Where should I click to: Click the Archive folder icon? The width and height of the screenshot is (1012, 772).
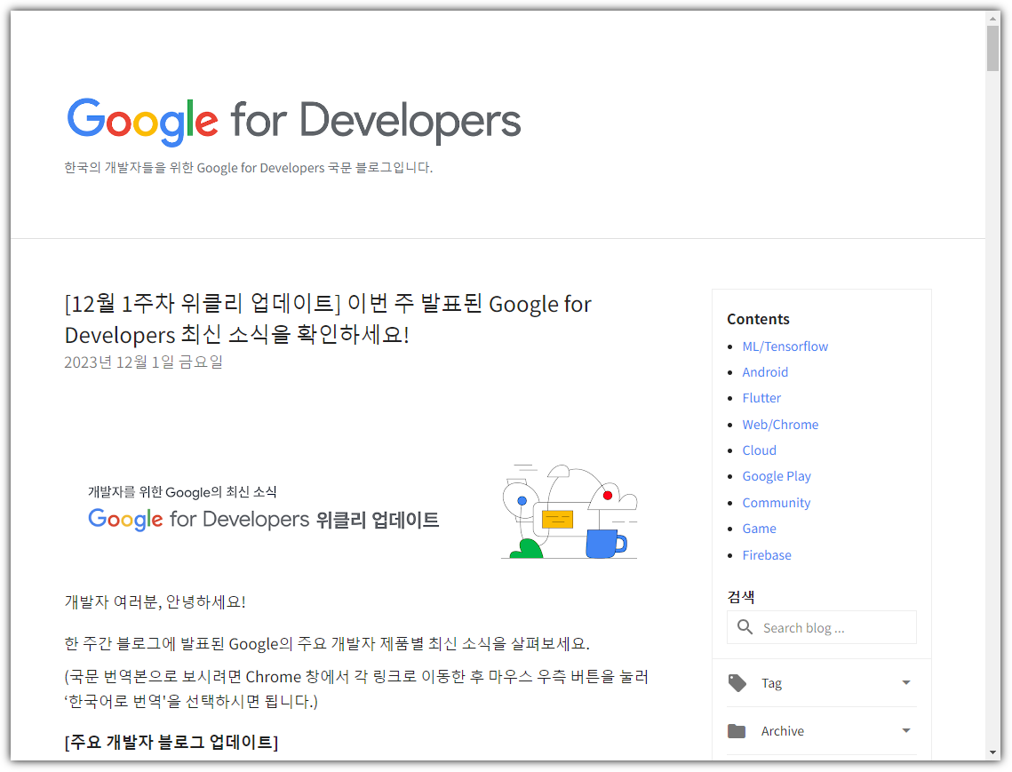tap(737, 730)
